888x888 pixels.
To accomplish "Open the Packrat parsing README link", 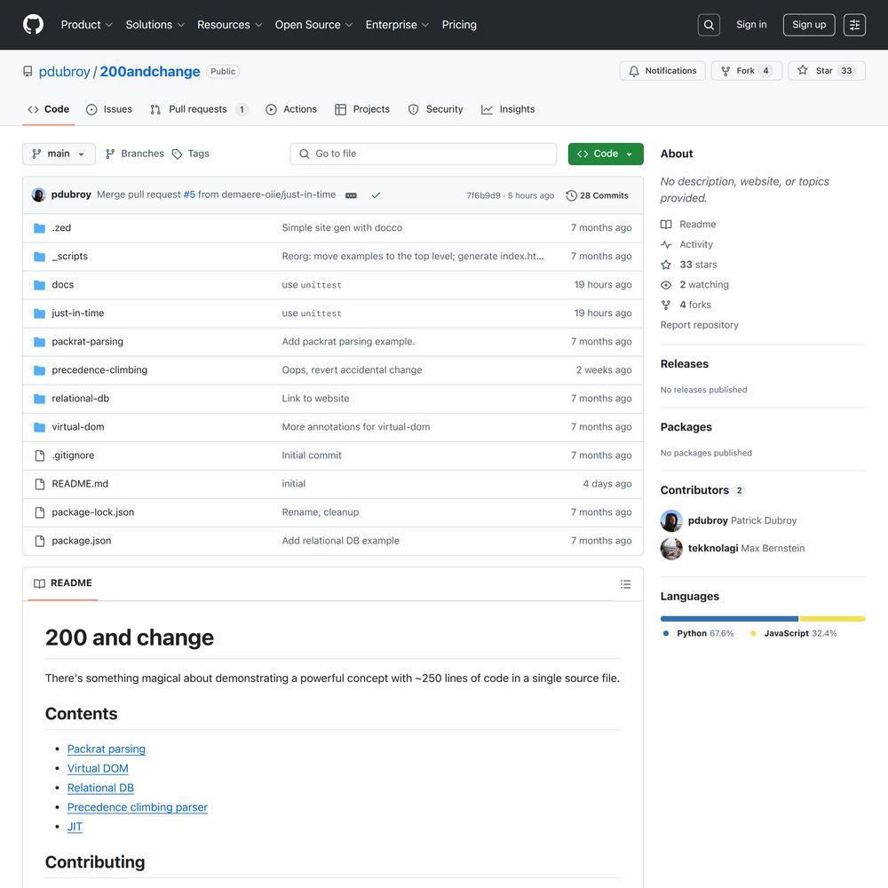I will 107,749.
